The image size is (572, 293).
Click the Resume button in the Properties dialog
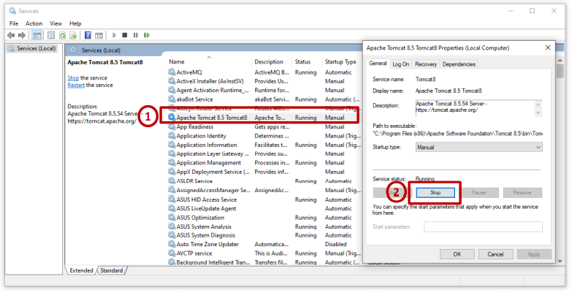pyautogui.click(x=522, y=193)
